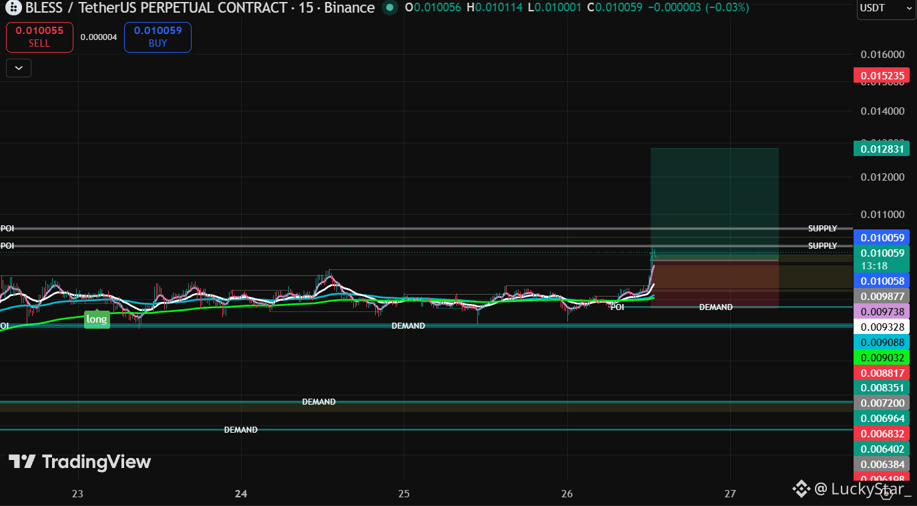Click the gray 0.007200 price label
The image size is (917, 506).
[882, 403]
